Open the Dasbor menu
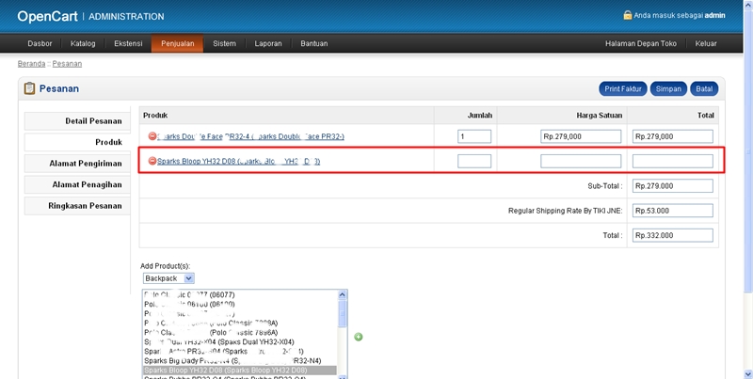Image resolution: width=753 pixels, height=379 pixels. (x=40, y=43)
